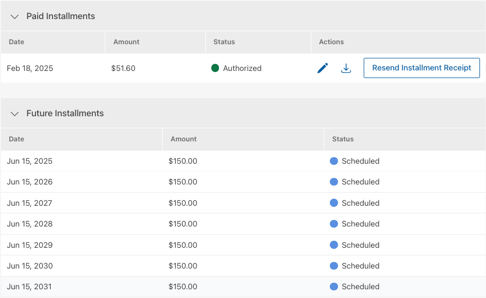This screenshot has height=298, width=486.
Task: Edit the Feb 18, 2025 installment with the pencil icon
Action: (323, 68)
